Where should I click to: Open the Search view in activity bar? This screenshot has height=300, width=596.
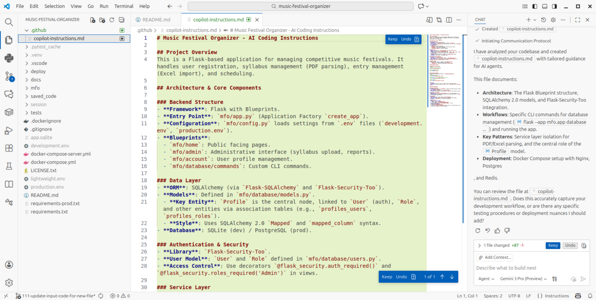click(x=9, y=22)
